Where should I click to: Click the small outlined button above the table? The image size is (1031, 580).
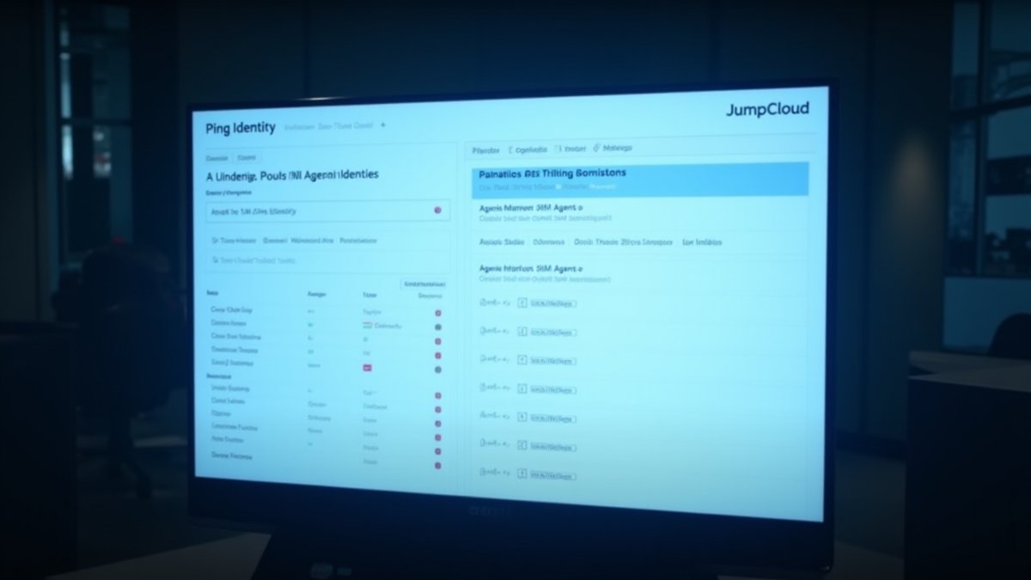pos(424,284)
